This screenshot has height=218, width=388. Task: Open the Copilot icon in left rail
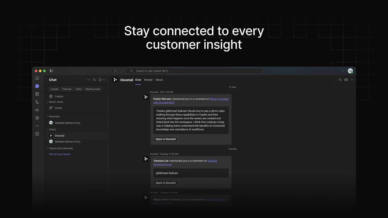click(x=37, y=118)
